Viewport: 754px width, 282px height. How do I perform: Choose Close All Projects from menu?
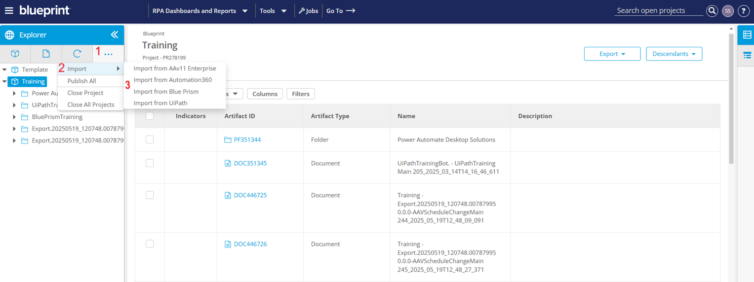[x=91, y=105]
